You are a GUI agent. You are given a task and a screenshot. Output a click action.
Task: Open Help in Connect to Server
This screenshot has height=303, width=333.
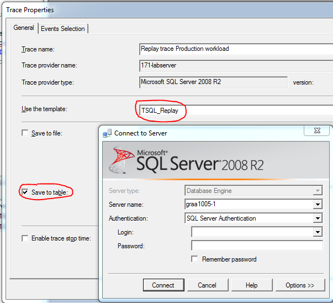(252, 285)
